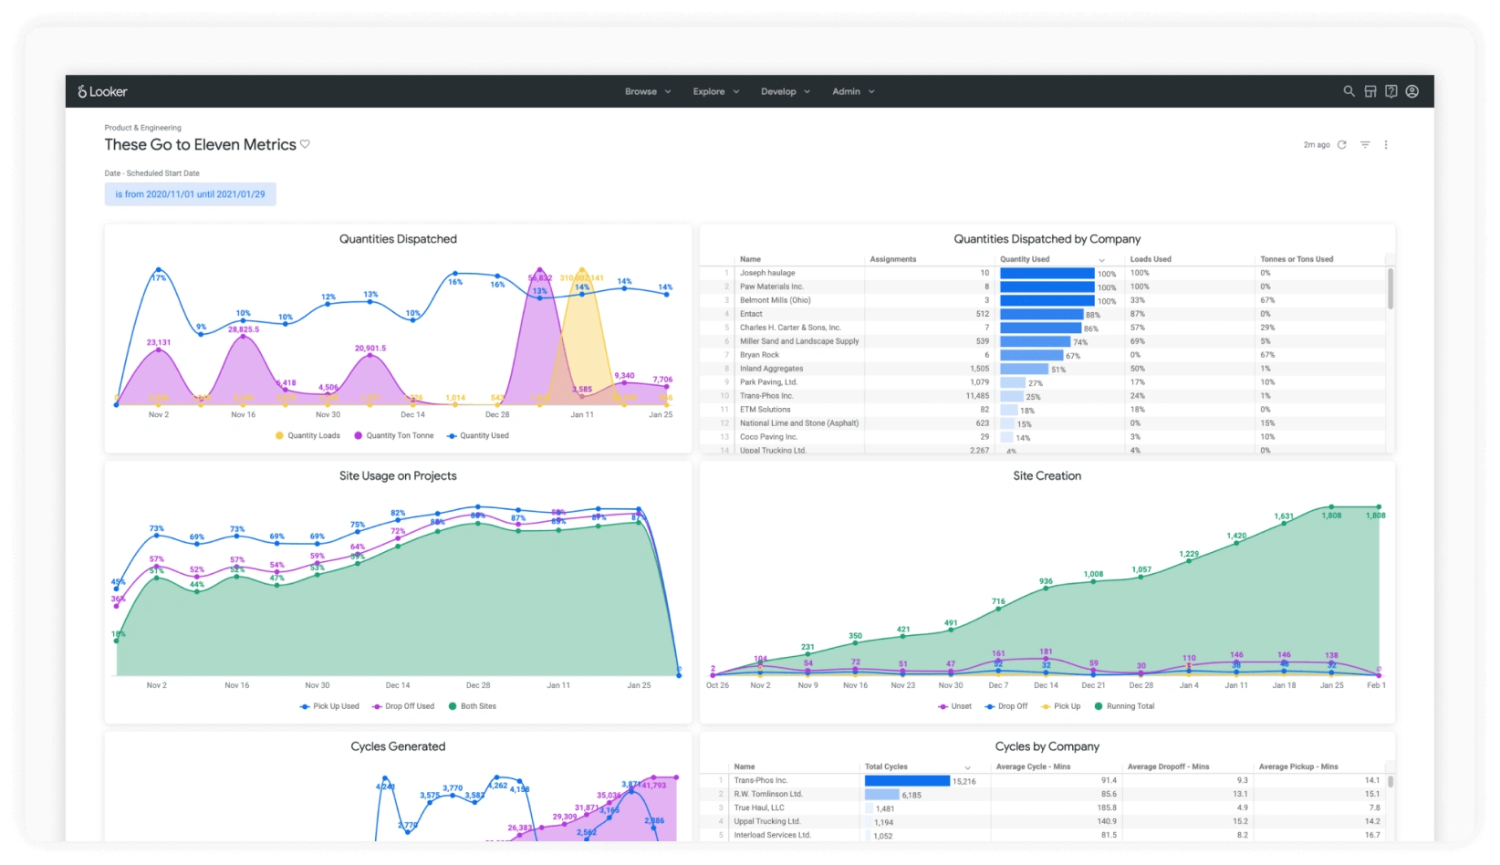Image resolution: width=1500 pixels, height=865 pixels.
Task: Open the search icon in the top bar
Action: [x=1349, y=91]
